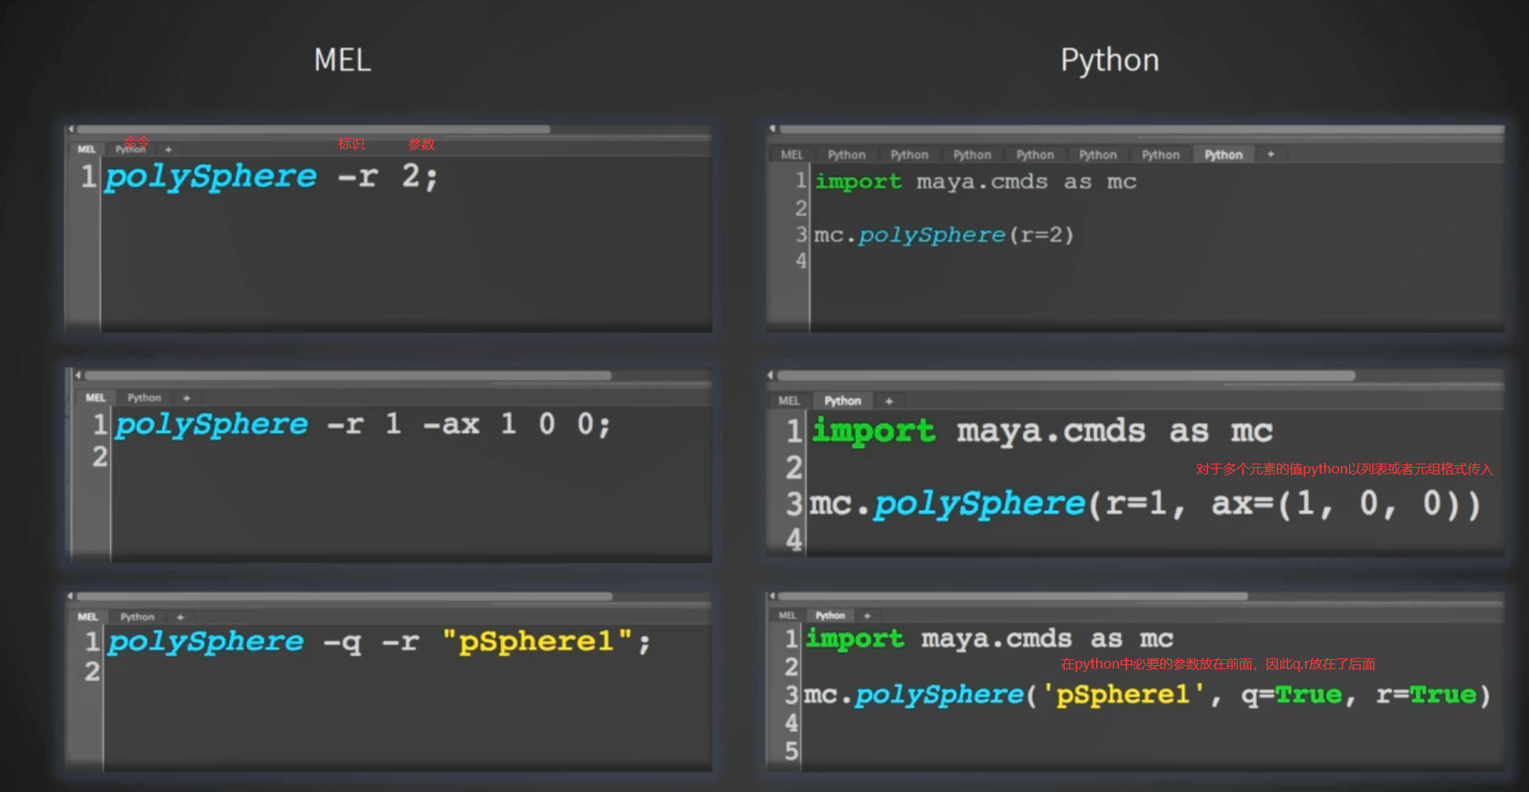Click the "pSphere1" string in the MEL command
This screenshot has height=792, width=1529.
pos(536,641)
